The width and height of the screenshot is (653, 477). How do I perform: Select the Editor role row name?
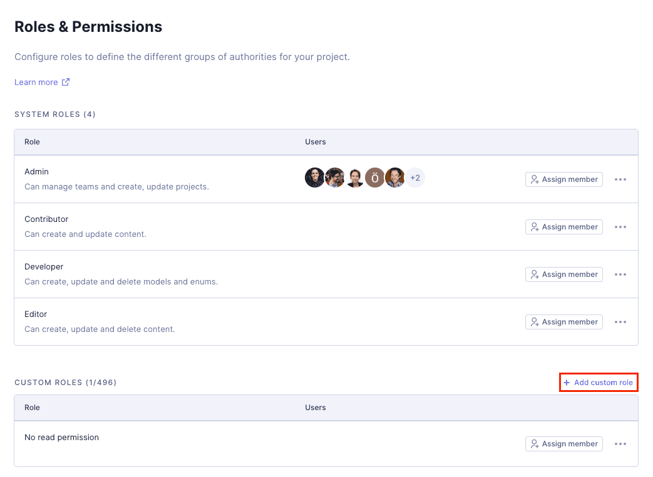coord(36,314)
